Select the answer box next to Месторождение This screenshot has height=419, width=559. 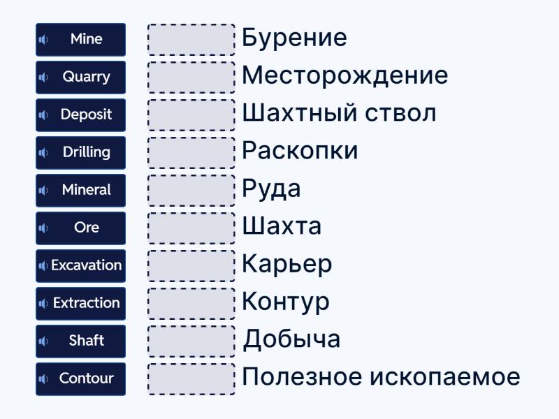191,78
